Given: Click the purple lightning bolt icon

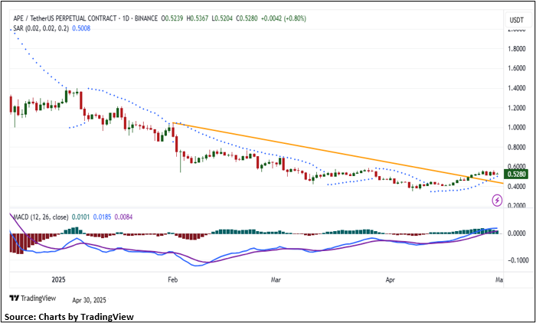Looking at the screenshot, I should click(497, 201).
